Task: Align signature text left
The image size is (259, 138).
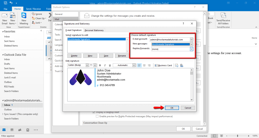Action: point(139,65)
